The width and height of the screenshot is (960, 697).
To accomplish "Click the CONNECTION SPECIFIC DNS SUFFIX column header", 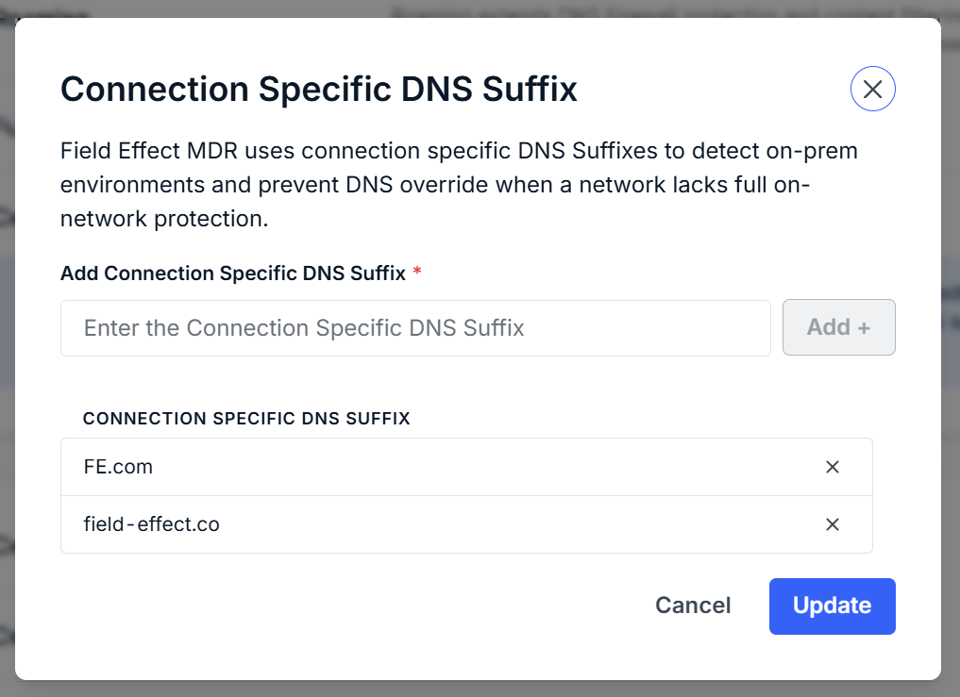I will 246,419.
